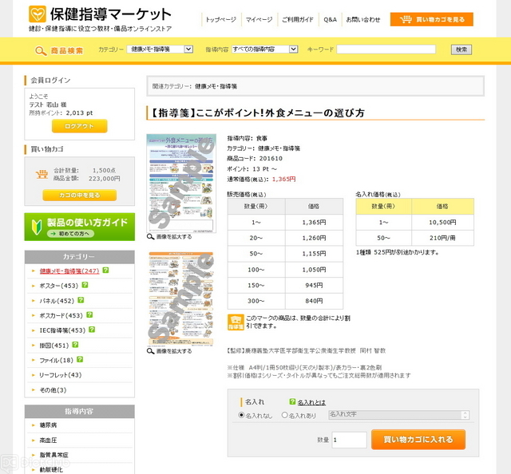This screenshot has width=511, height=474.
Task: Click the orange 指導箋 discount mark icon
Action: tap(236, 322)
